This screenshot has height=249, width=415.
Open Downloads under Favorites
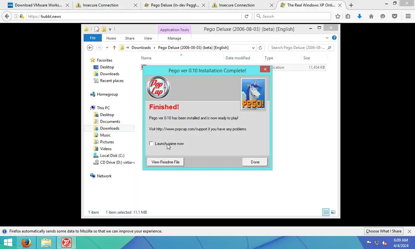click(110, 74)
